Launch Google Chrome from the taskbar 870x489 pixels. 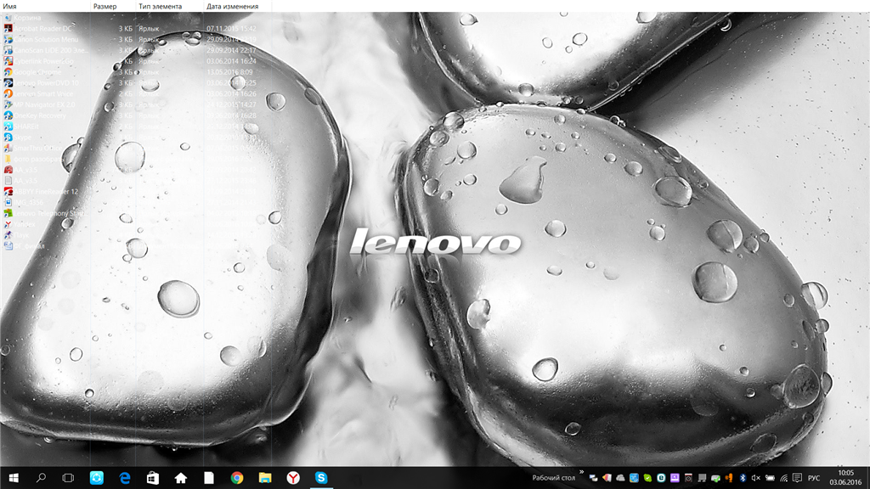pyautogui.click(x=237, y=478)
